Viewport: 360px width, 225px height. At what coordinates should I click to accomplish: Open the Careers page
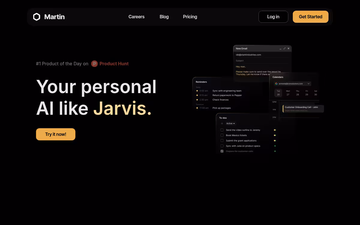(136, 17)
